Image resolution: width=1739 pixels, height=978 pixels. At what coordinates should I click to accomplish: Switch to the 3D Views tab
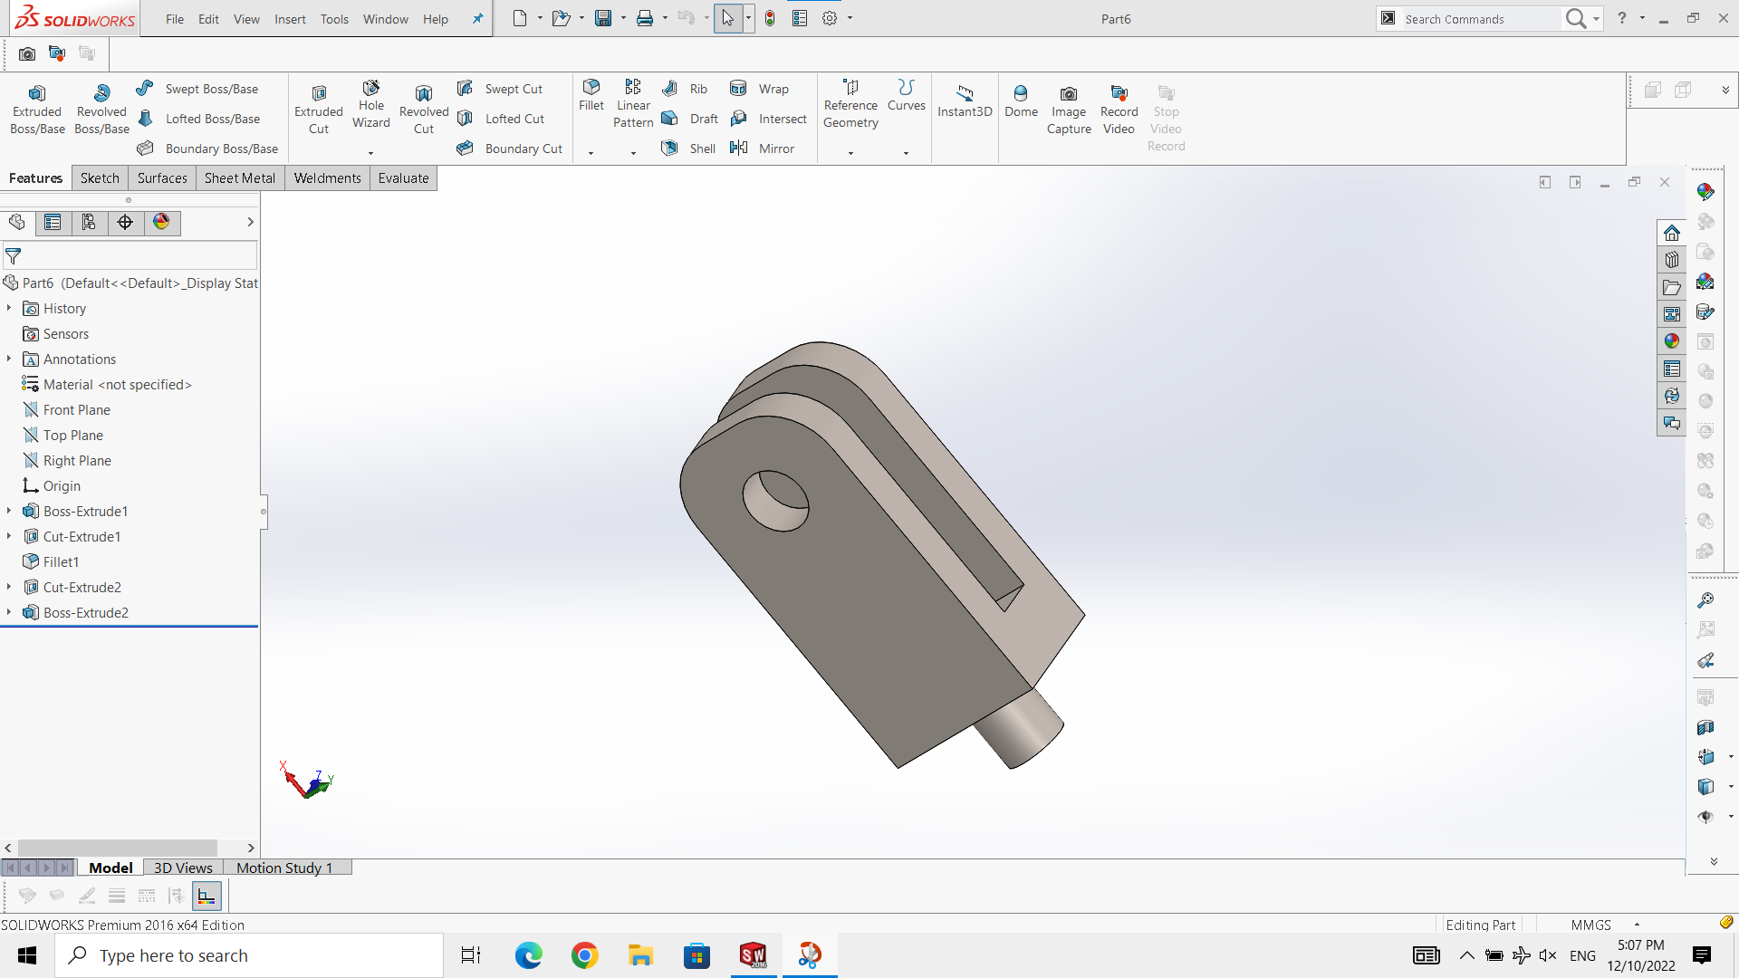point(183,868)
